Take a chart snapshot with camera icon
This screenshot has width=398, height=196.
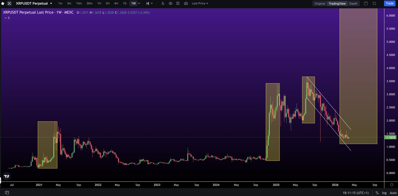coord(186,3)
